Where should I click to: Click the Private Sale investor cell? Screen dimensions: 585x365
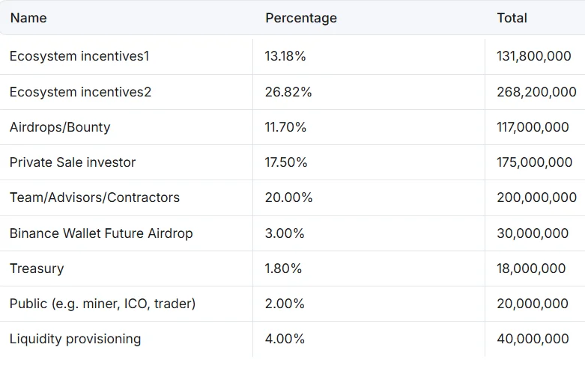(x=73, y=162)
